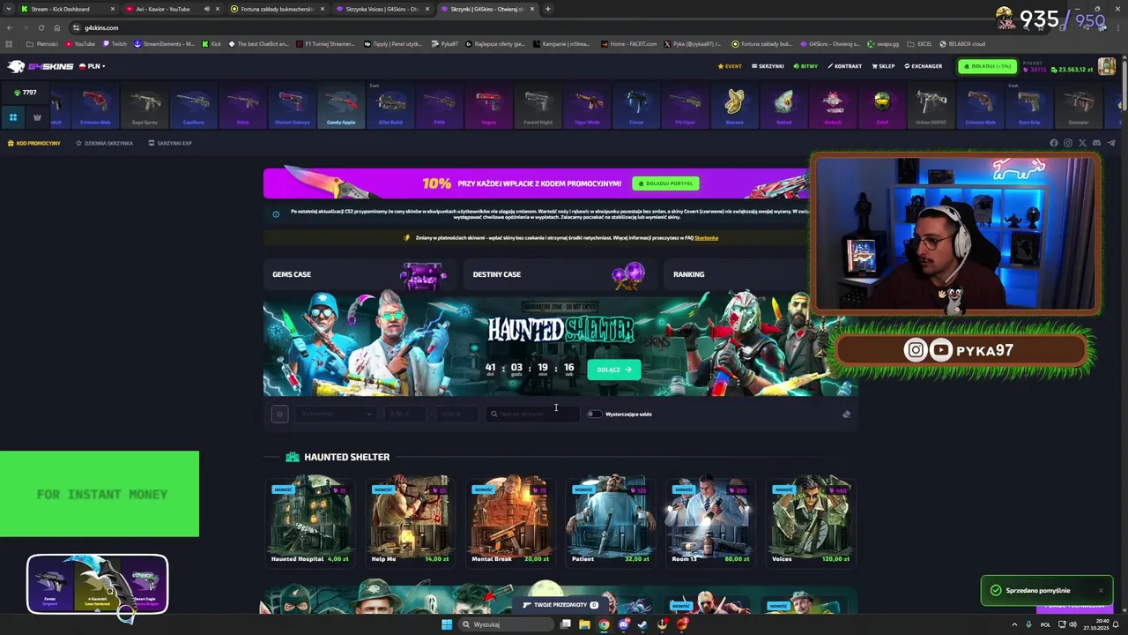
Task: Open the BELABOX cloud bookmark
Action: [962, 43]
